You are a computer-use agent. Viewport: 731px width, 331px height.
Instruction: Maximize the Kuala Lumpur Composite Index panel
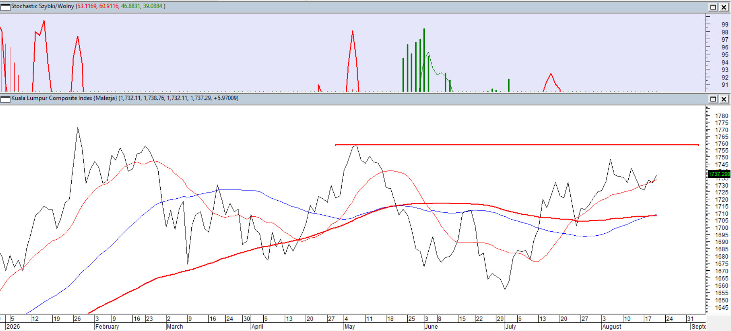coord(713,99)
